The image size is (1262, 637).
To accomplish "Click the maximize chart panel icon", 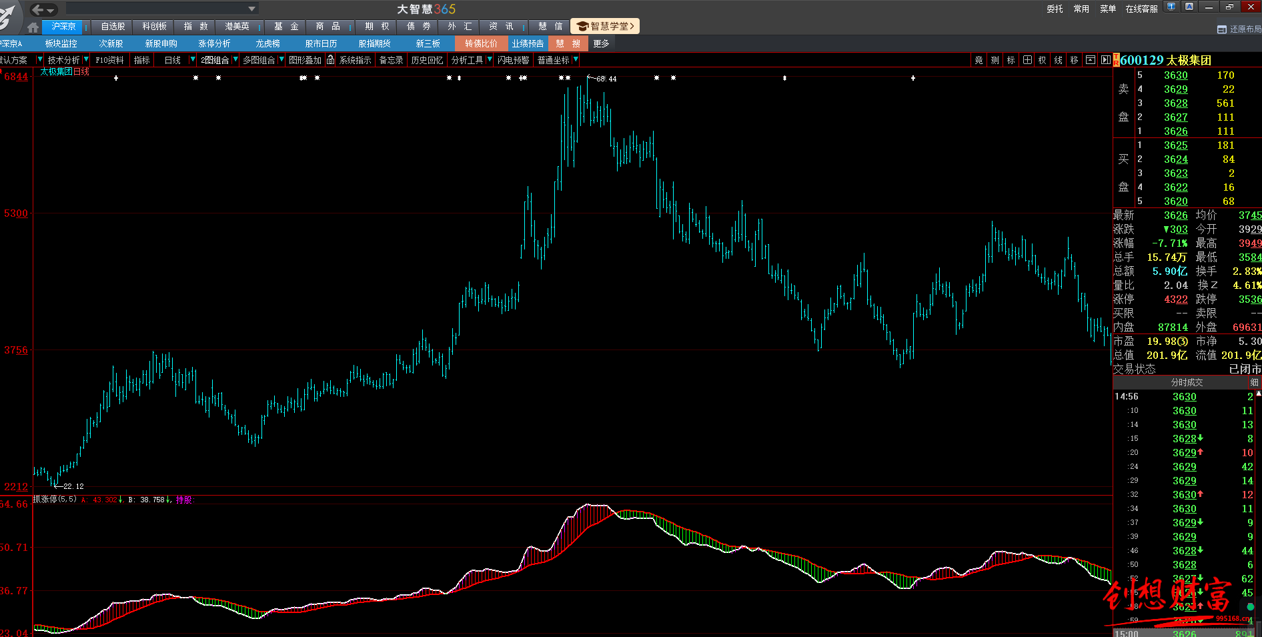I will point(1091,60).
